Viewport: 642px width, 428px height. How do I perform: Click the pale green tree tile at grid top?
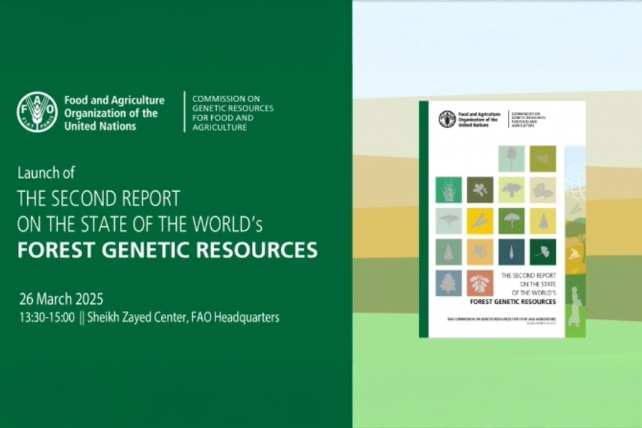click(x=511, y=159)
